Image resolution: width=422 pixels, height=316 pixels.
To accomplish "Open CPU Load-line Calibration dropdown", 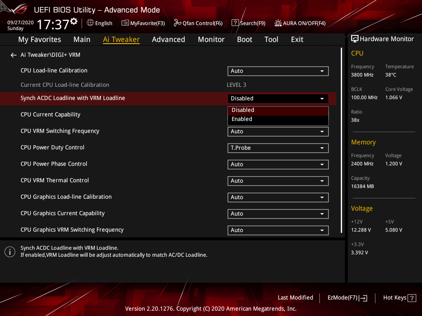I will point(278,71).
